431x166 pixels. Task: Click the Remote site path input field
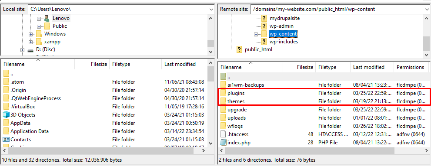337,9
